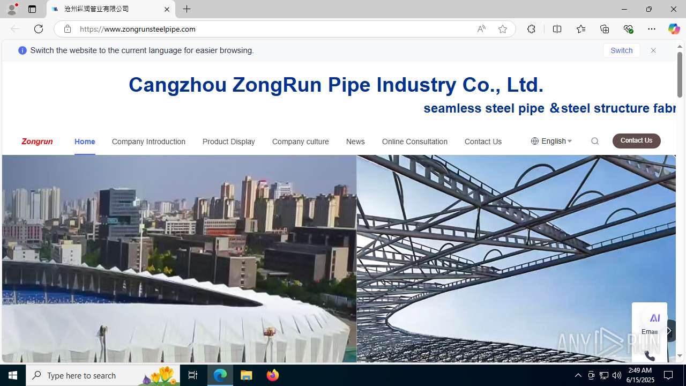686x386 pixels.
Task: Open the tab actions menu icon
Action: point(32,9)
